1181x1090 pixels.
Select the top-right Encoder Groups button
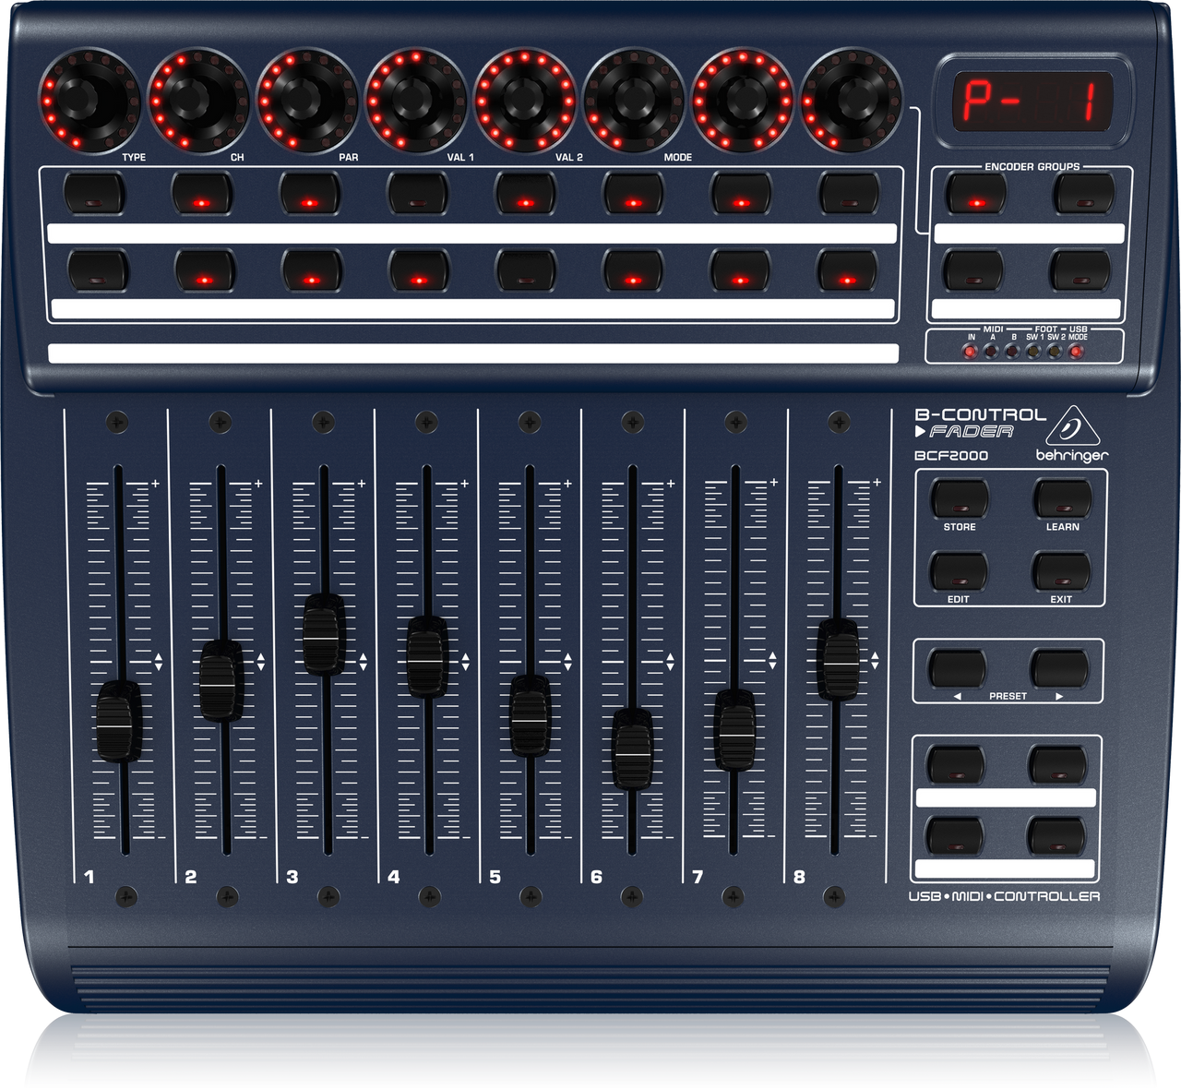[1085, 195]
